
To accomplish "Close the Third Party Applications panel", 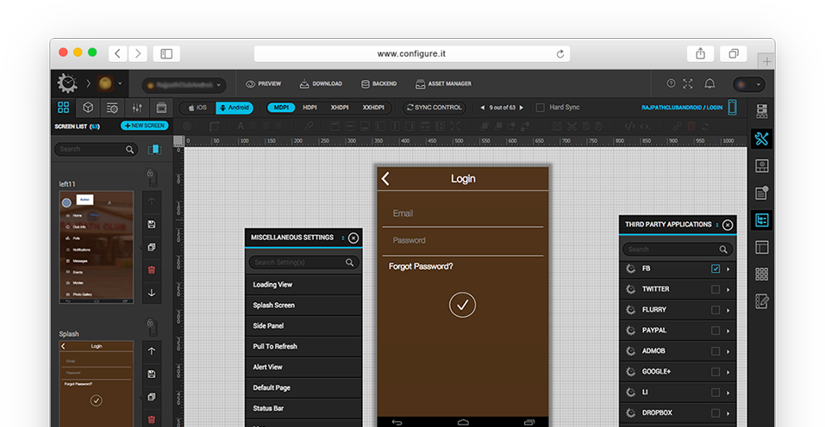I will (728, 225).
